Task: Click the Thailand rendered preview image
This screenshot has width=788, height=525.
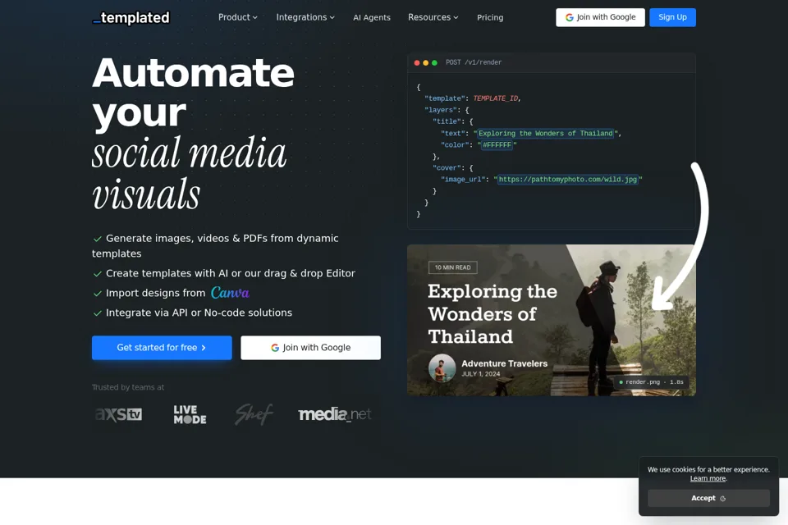Action: (552, 320)
